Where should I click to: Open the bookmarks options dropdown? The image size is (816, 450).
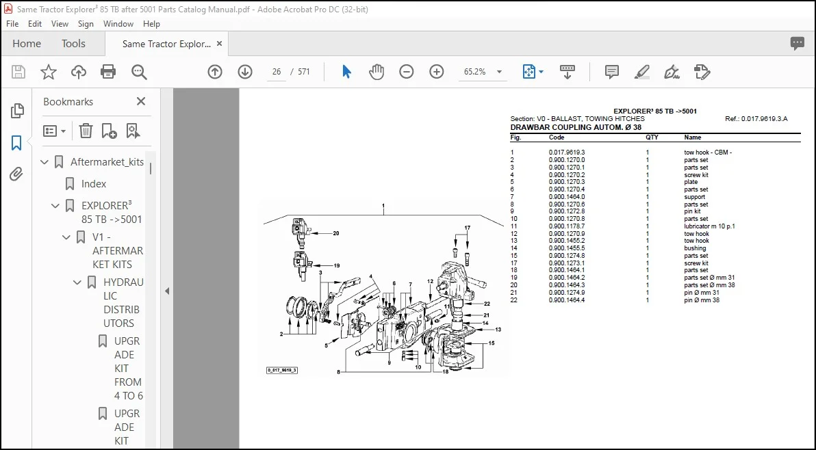(x=55, y=131)
